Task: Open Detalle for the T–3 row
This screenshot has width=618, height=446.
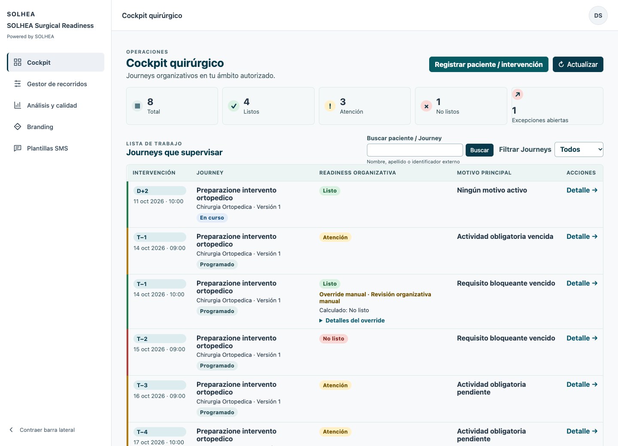Action: [582, 384]
